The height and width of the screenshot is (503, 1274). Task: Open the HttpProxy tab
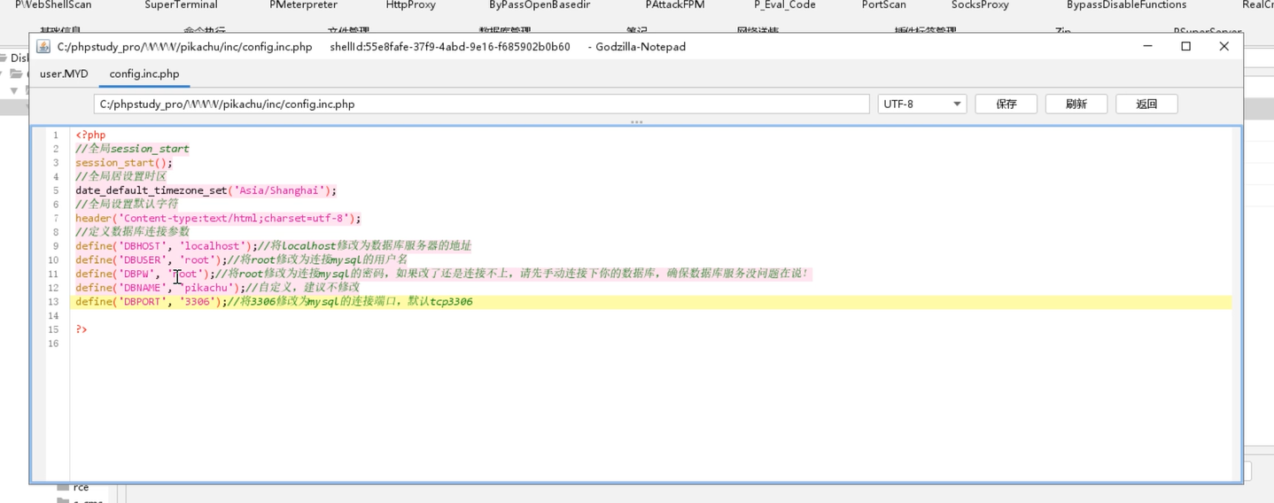(410, 5)
